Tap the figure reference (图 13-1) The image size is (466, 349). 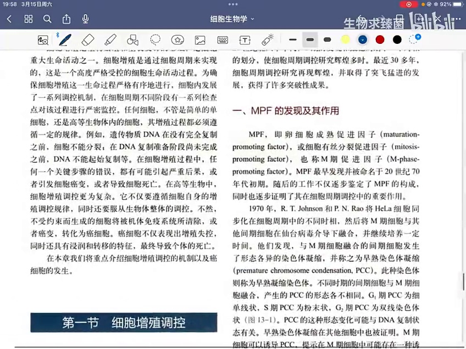pyautogui.click(x=260, y=320)
